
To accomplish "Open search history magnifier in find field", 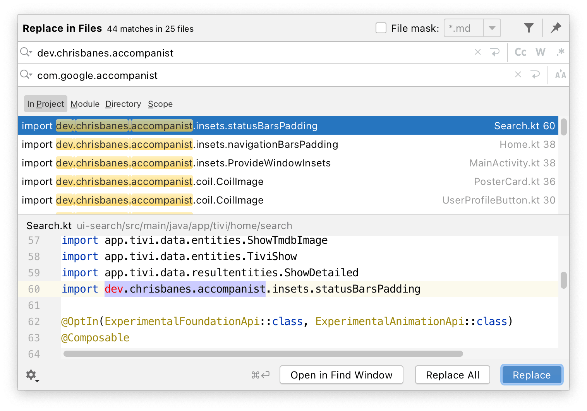I will pyautogui.click(x=26, y=52).
